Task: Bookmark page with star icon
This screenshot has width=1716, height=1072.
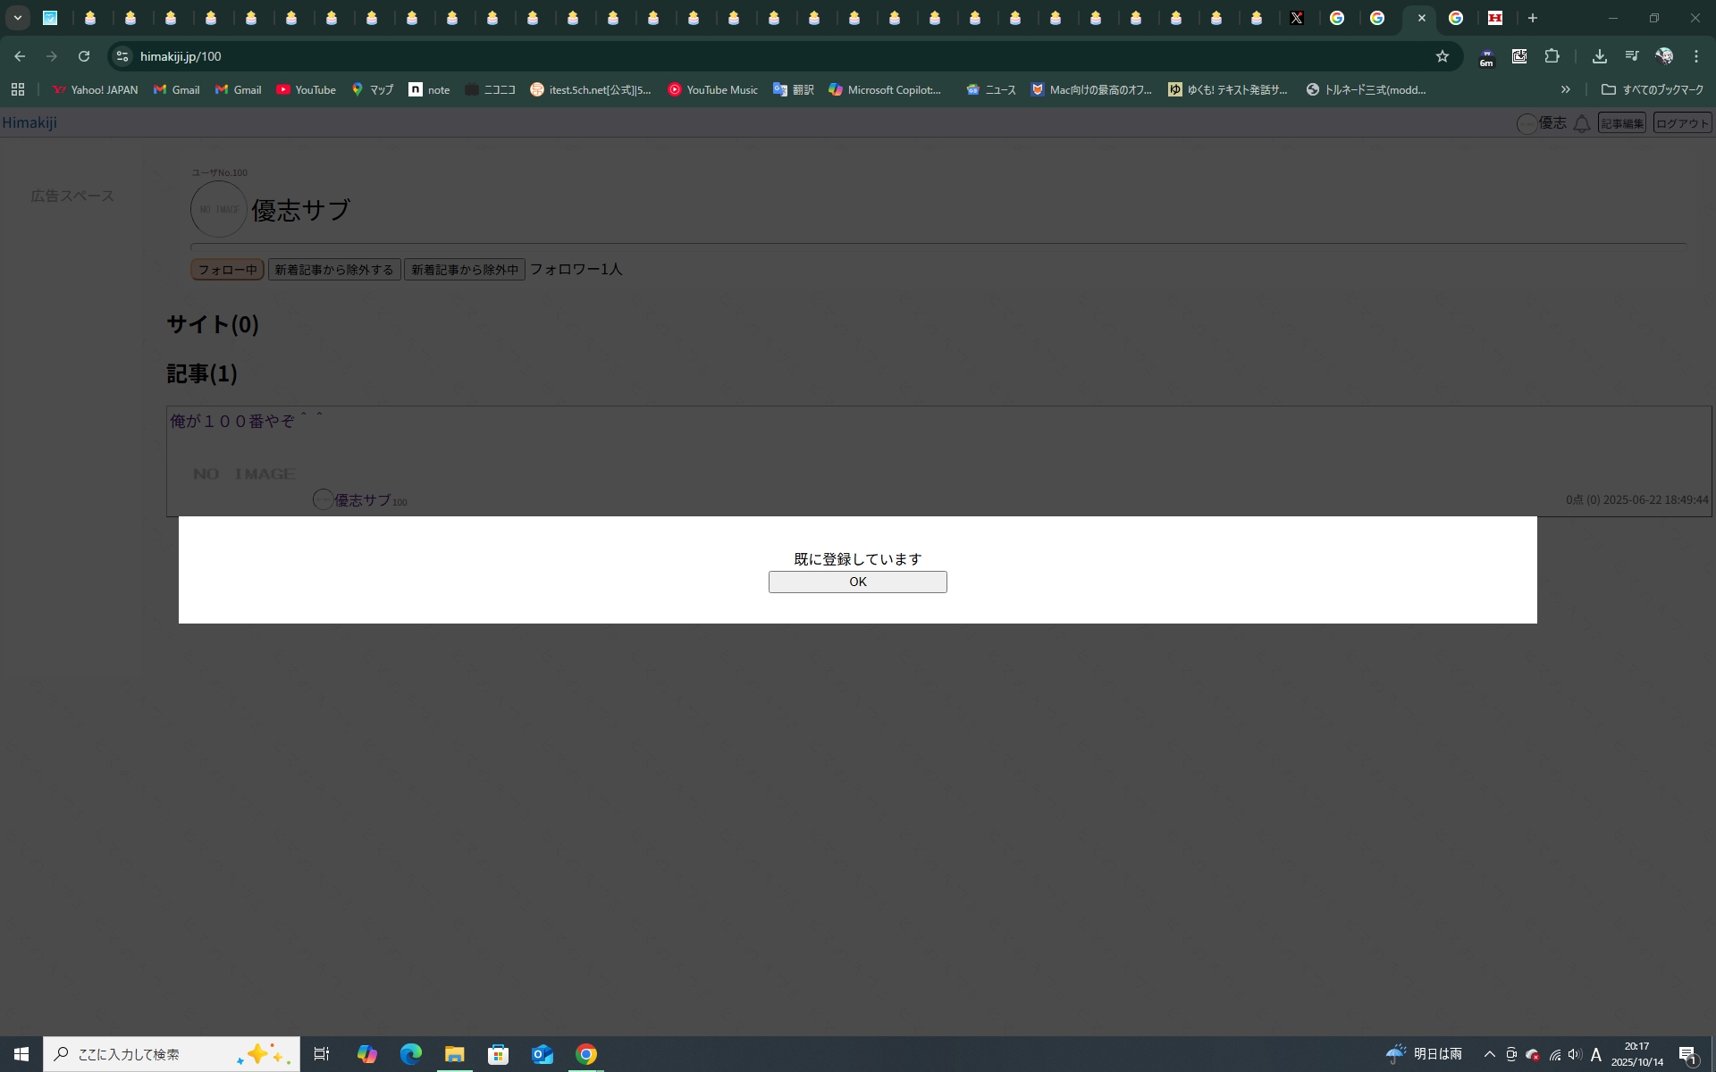Action: [x=1442, y=56]
